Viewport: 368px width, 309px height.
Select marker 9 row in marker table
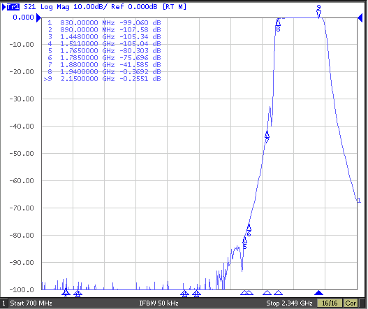coord(103,79)
